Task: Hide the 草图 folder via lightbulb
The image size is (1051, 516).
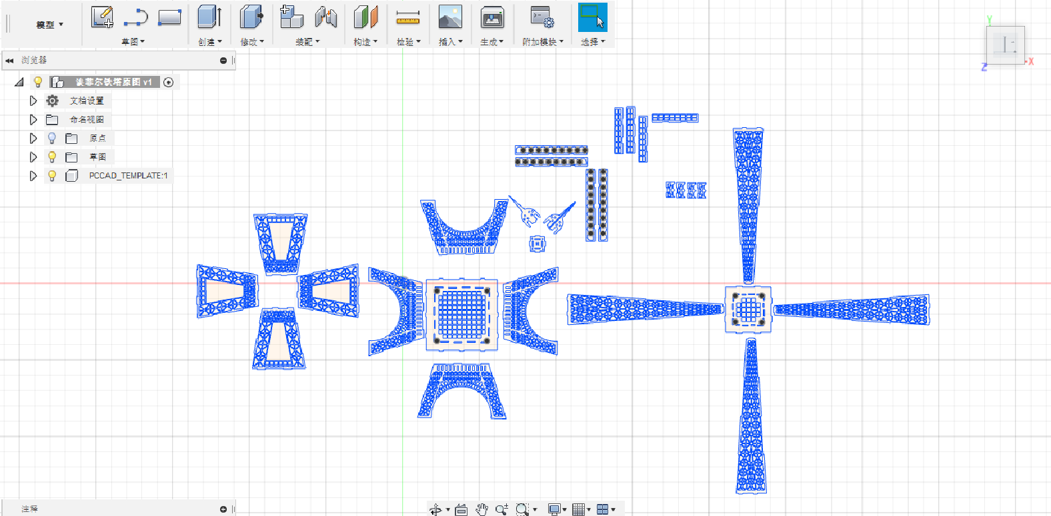Action: coord(52,156)
